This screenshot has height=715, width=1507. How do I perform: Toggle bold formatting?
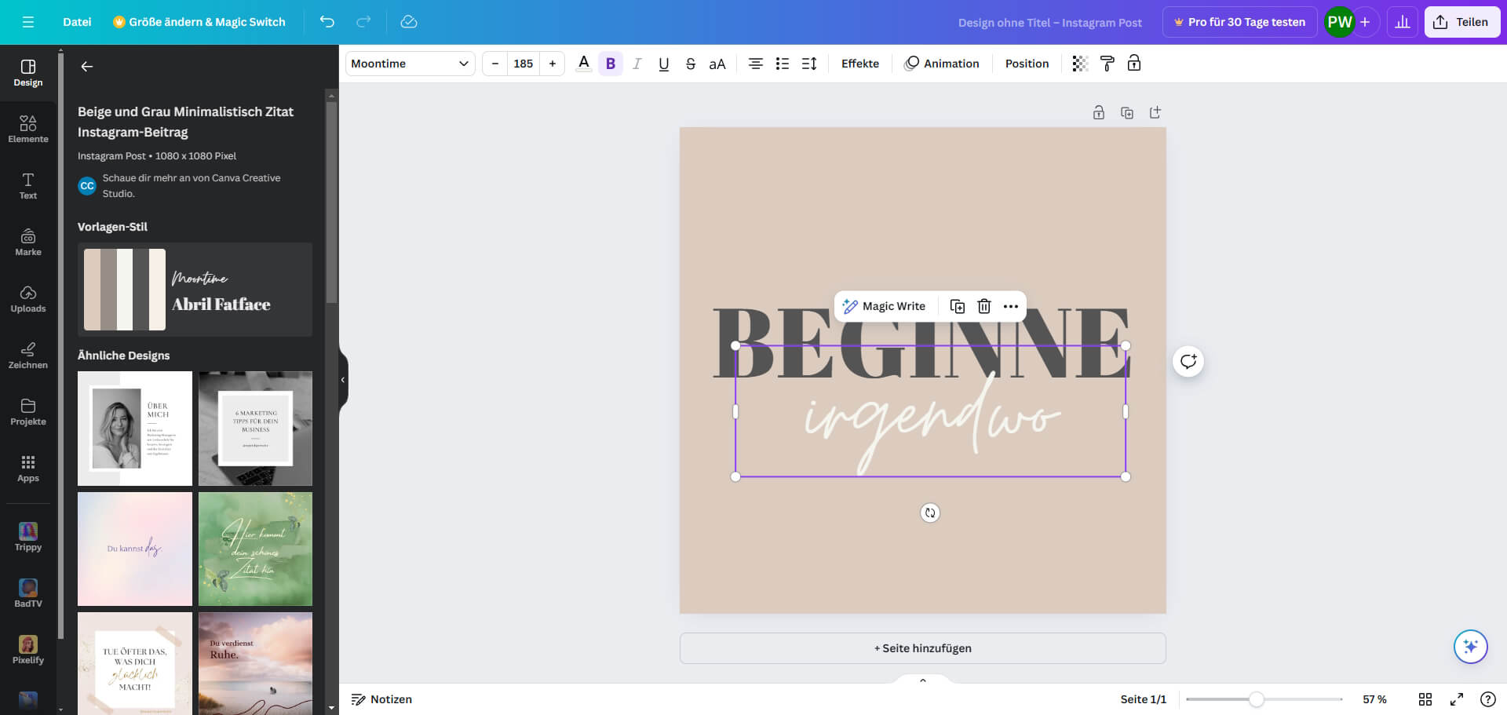(610, 64)
